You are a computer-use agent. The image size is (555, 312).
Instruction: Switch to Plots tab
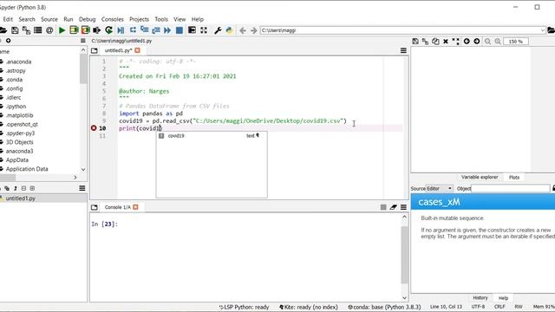[514, 177]
